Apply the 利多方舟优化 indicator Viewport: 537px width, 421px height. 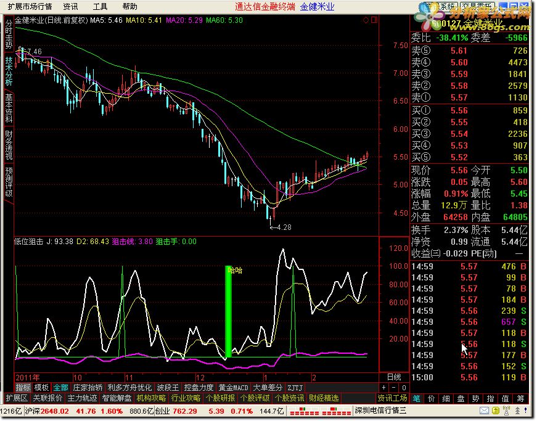tap(129, 388)
